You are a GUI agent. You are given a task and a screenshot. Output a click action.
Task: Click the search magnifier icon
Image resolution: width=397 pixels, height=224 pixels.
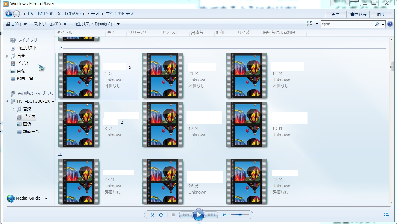coord(377,24)
